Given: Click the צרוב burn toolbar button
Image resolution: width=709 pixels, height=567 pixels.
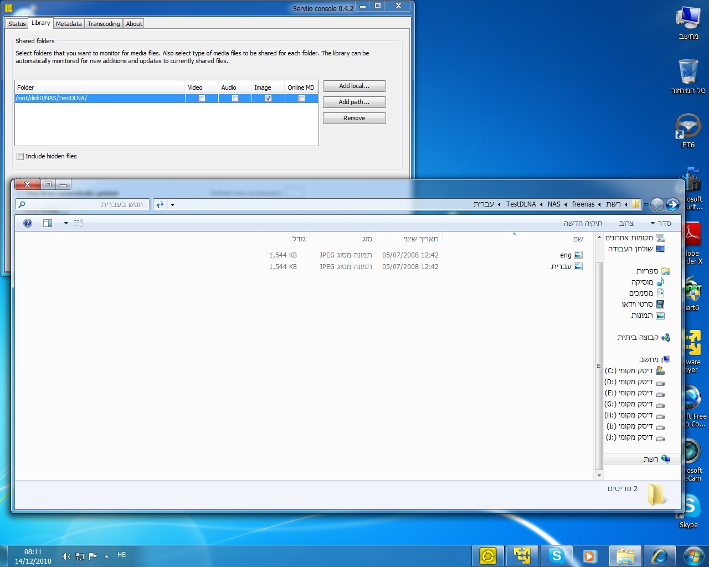Looking at the screenshot, I should [626, 223].
